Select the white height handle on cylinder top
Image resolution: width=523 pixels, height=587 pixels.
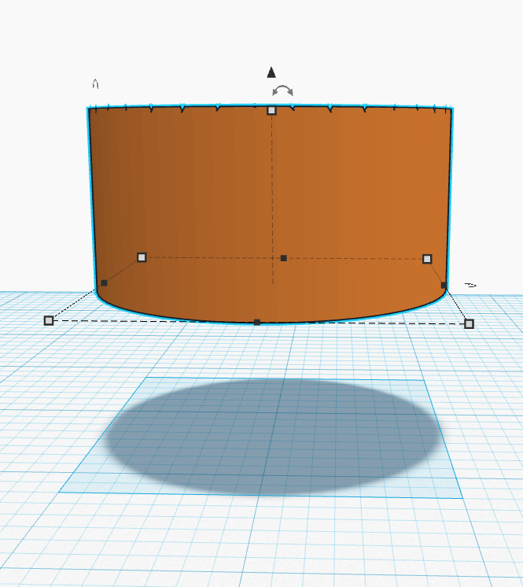271,110
